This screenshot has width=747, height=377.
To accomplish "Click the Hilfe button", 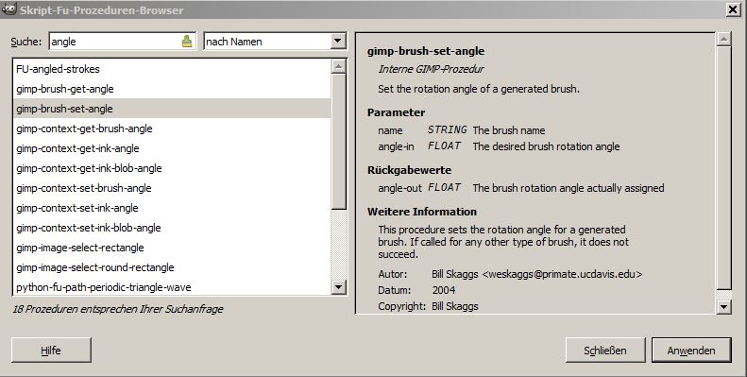I will [51, 351].
